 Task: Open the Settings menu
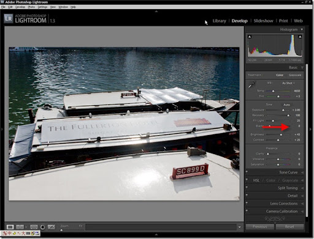[42, 7]
